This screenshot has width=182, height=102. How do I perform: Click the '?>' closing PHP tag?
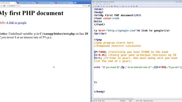pyautogui.click(x=96, y=82)
